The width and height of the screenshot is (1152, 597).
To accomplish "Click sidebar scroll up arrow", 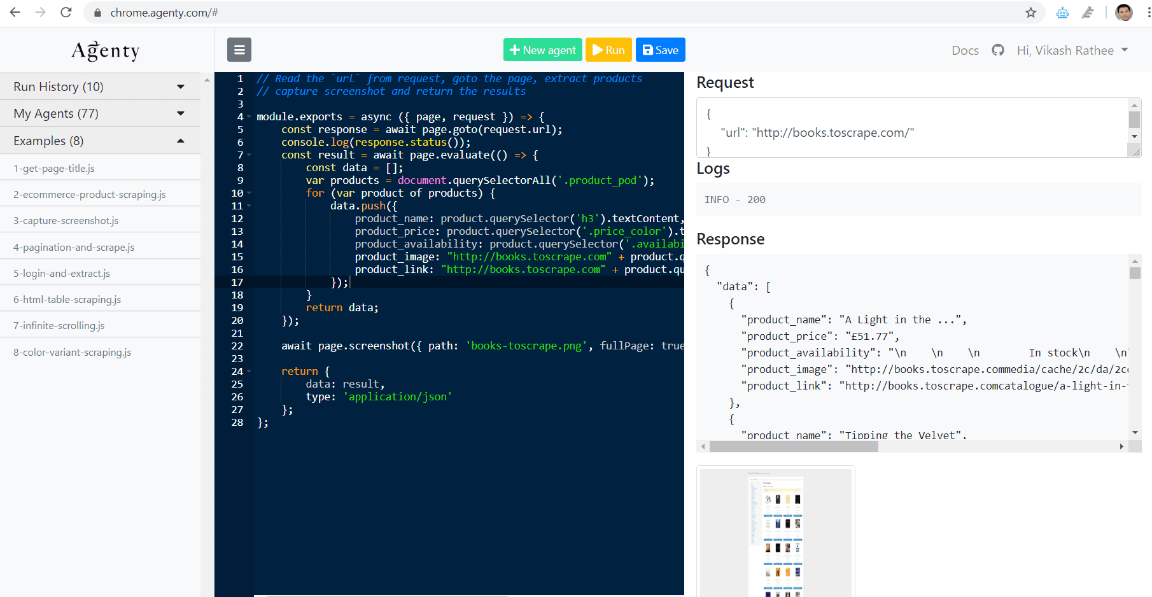I will point(207,80).
